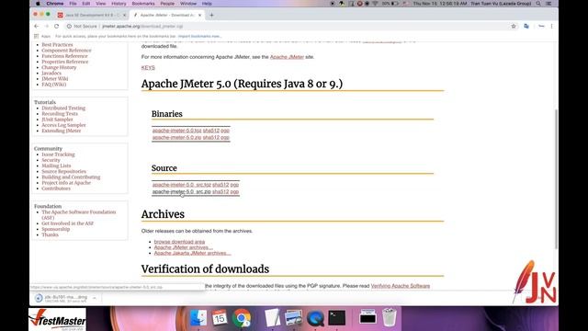Open the Apache Jakarta JMeter archives link
The image size is (588, 331).
tap(192, 253)
